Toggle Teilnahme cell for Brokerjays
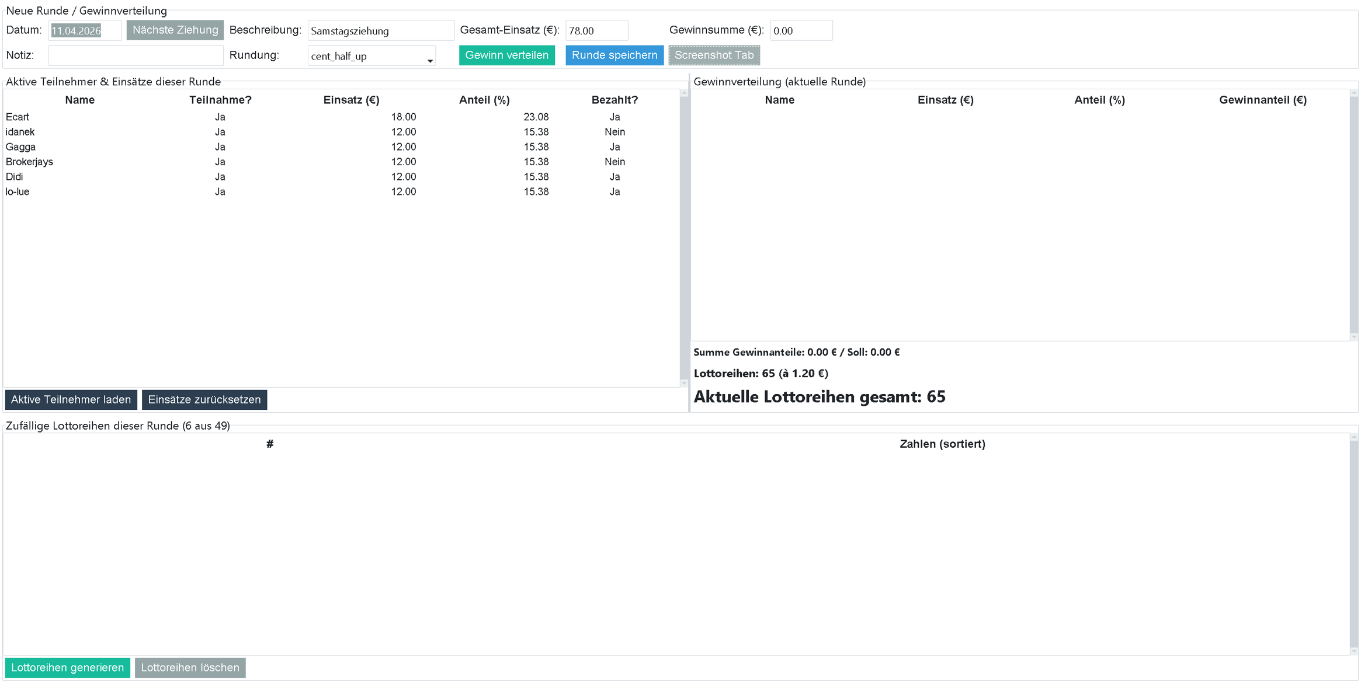1361x683 pixels. 220,162
